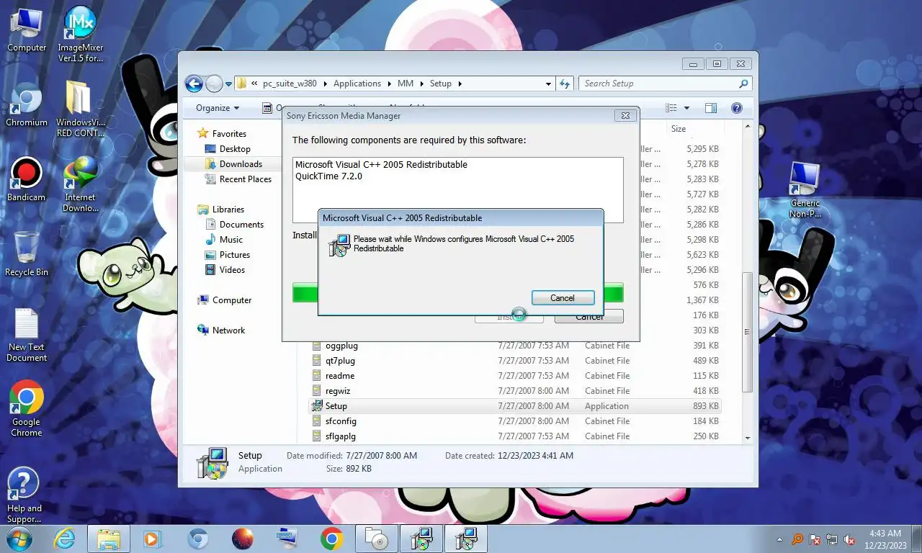Select Help and Support desktop shortcut
The height and width of the screenshot is (553, 922).
pos(24,495)
